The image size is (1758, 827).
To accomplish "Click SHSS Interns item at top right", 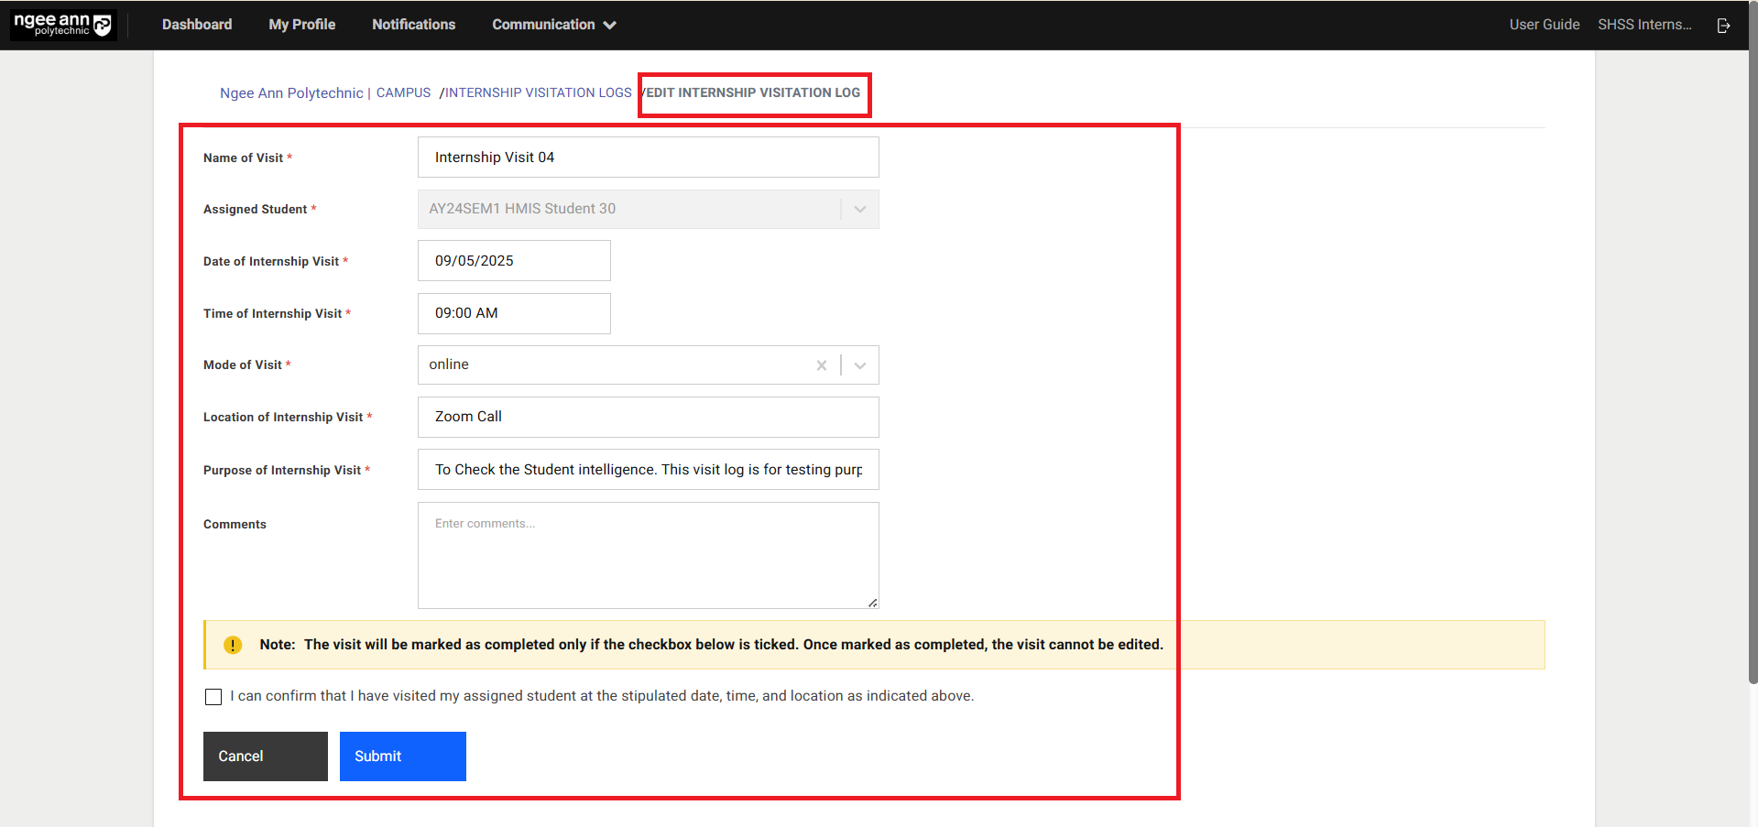I will [x=1644, y=25].
